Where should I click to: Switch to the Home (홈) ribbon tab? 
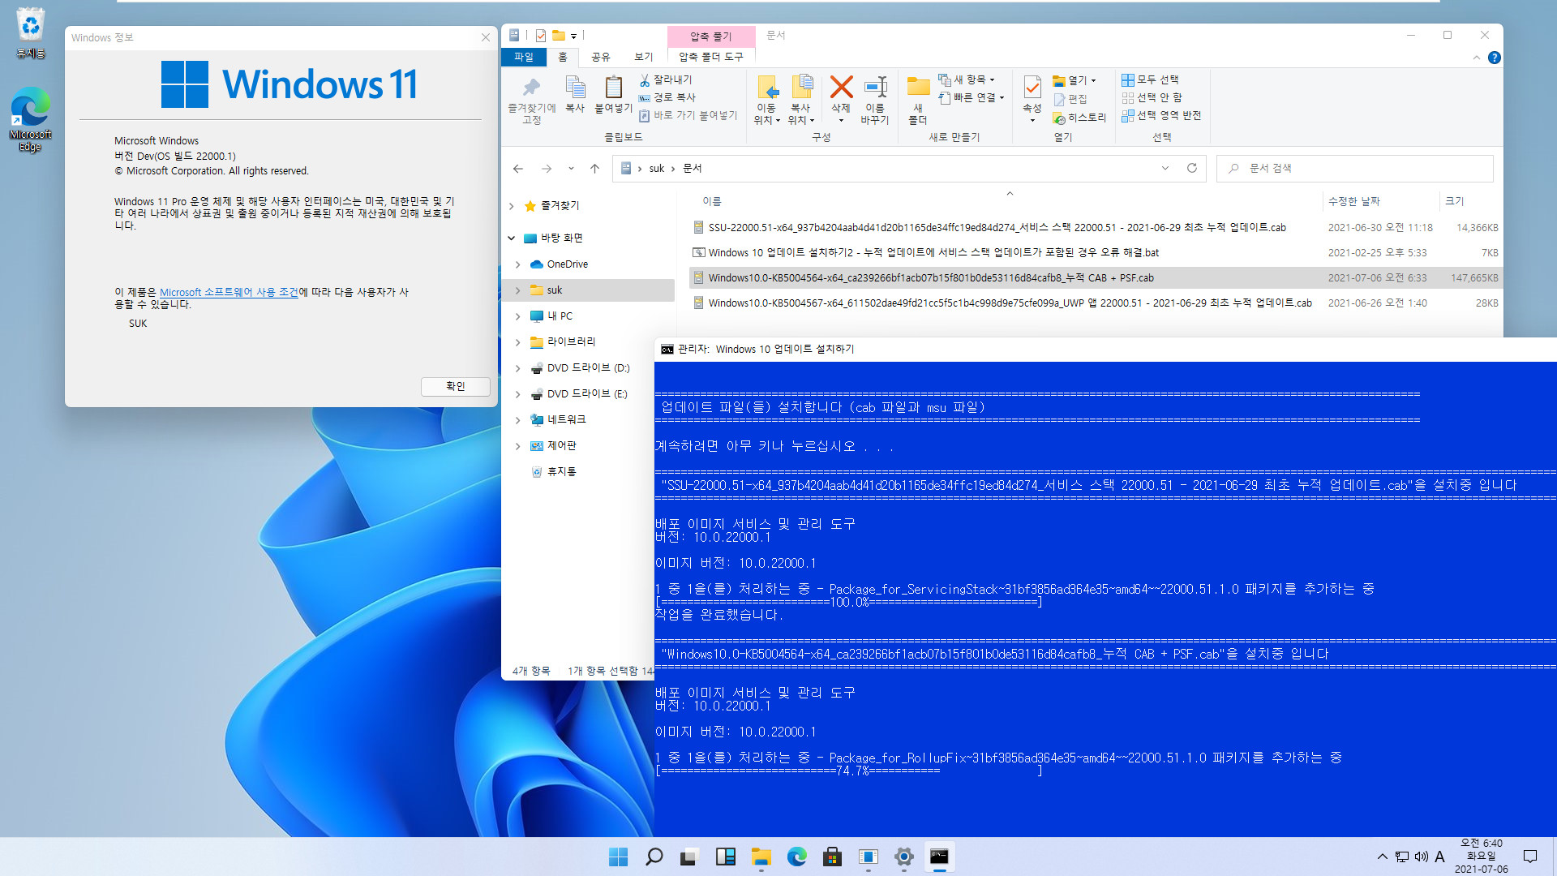tap(563, 57)
